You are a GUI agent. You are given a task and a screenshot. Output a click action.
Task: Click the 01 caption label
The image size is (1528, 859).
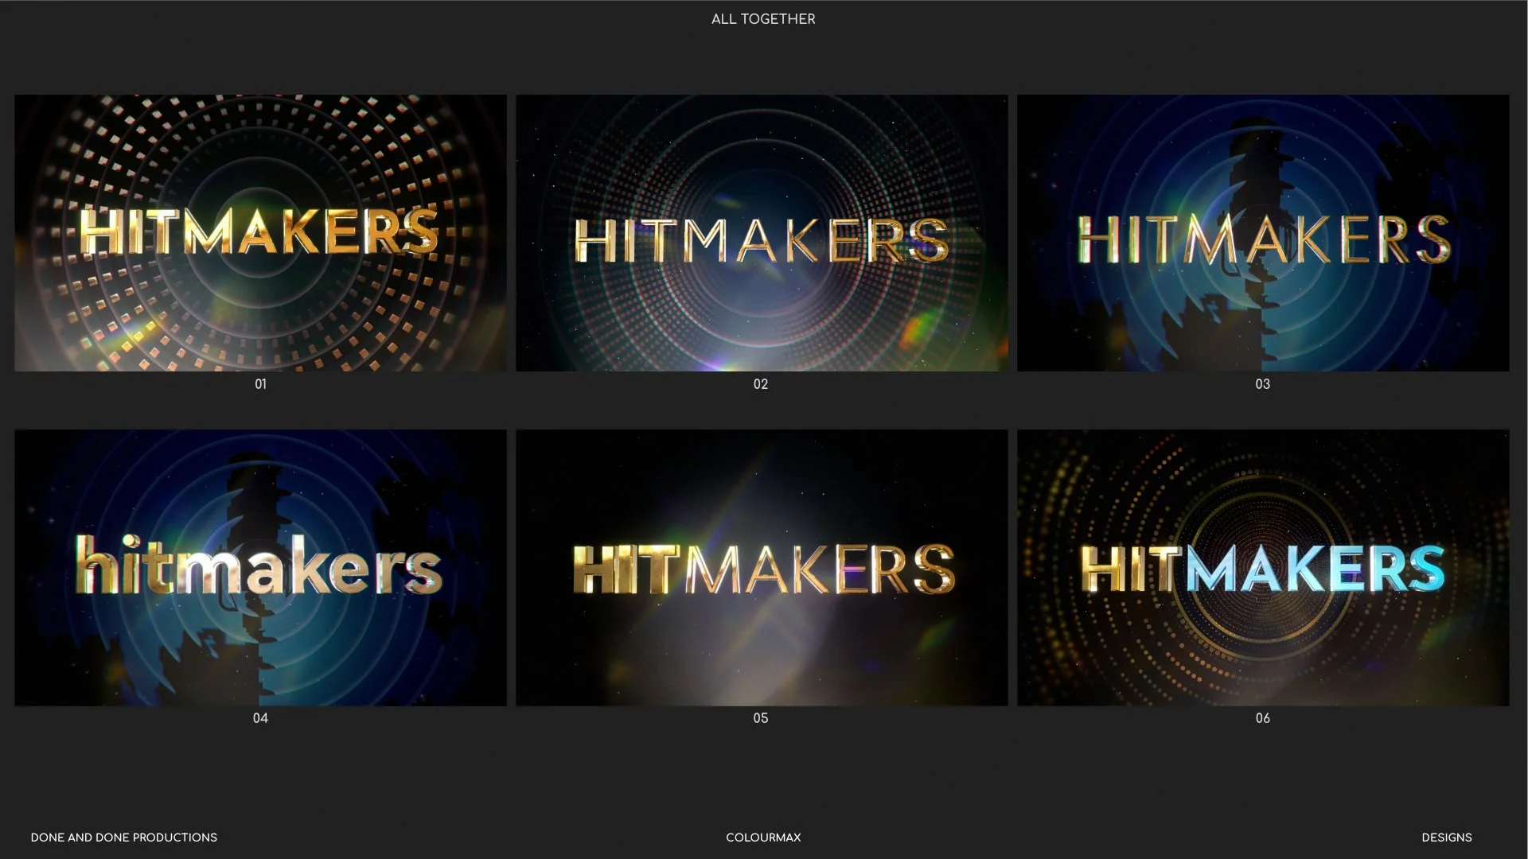[x=260, y=384]
